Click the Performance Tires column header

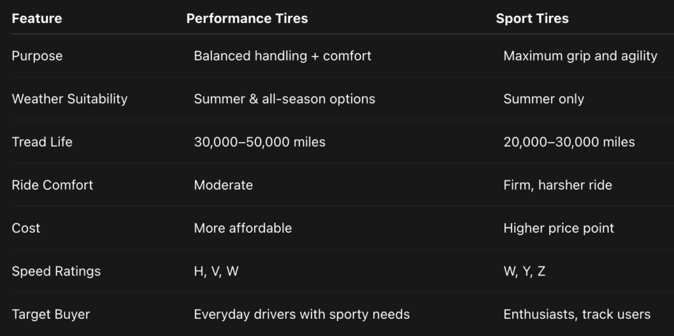tap(247, 18)
